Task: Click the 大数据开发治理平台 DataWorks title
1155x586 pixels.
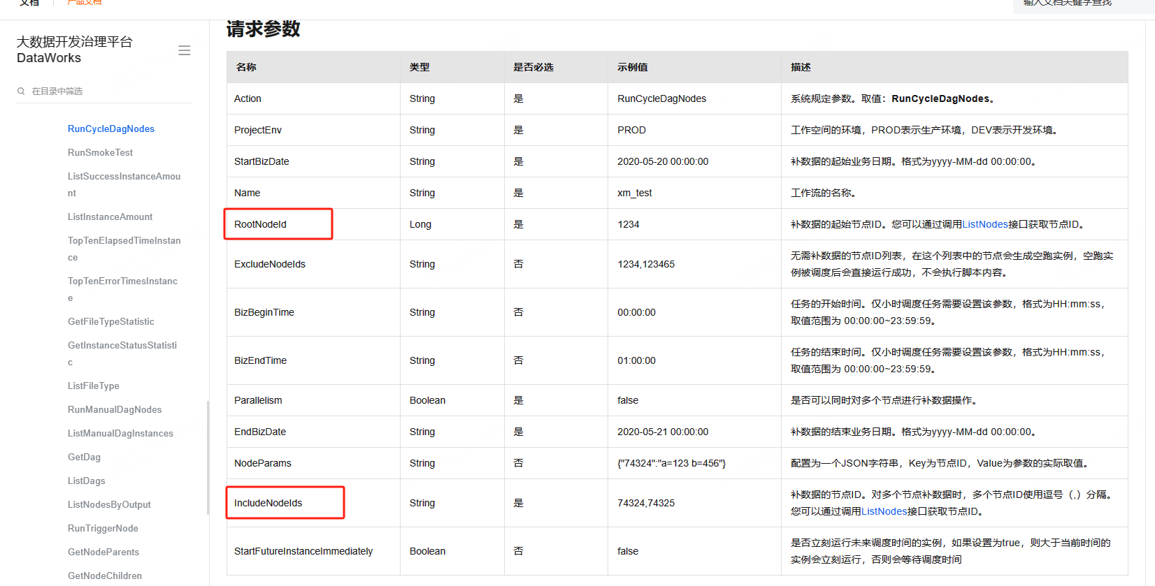Action: coord(75,50)
